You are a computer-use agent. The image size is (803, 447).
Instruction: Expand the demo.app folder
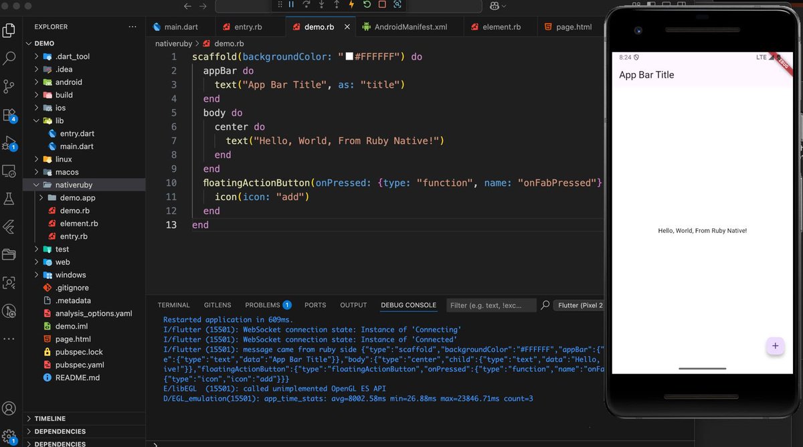pyautogui.click(x=84, y=198)
